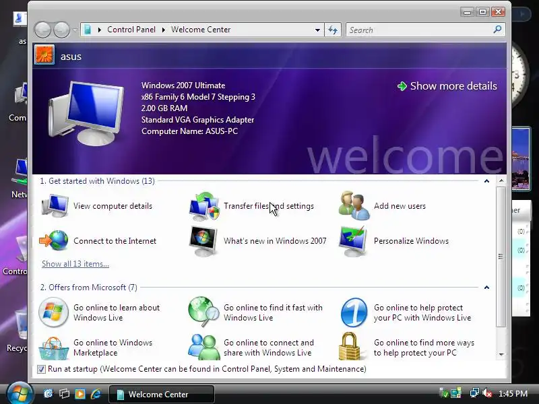Click the Control Panel breadcrumb
The width and height of the screenshot is (539, 404).
[x=131, y=30]
